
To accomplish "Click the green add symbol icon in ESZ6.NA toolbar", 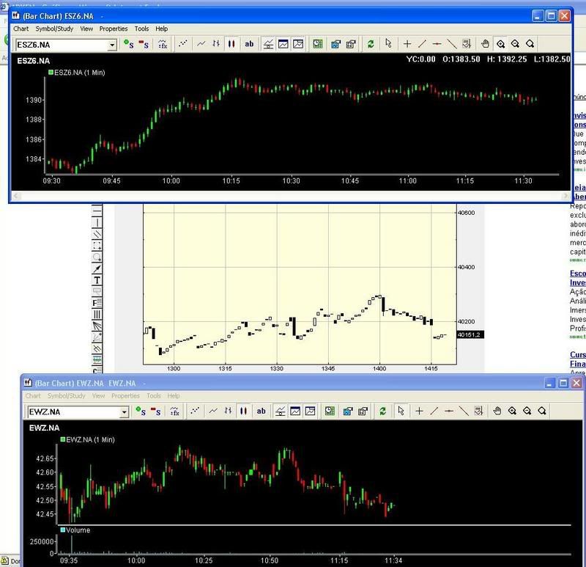I will coord(129,44).
